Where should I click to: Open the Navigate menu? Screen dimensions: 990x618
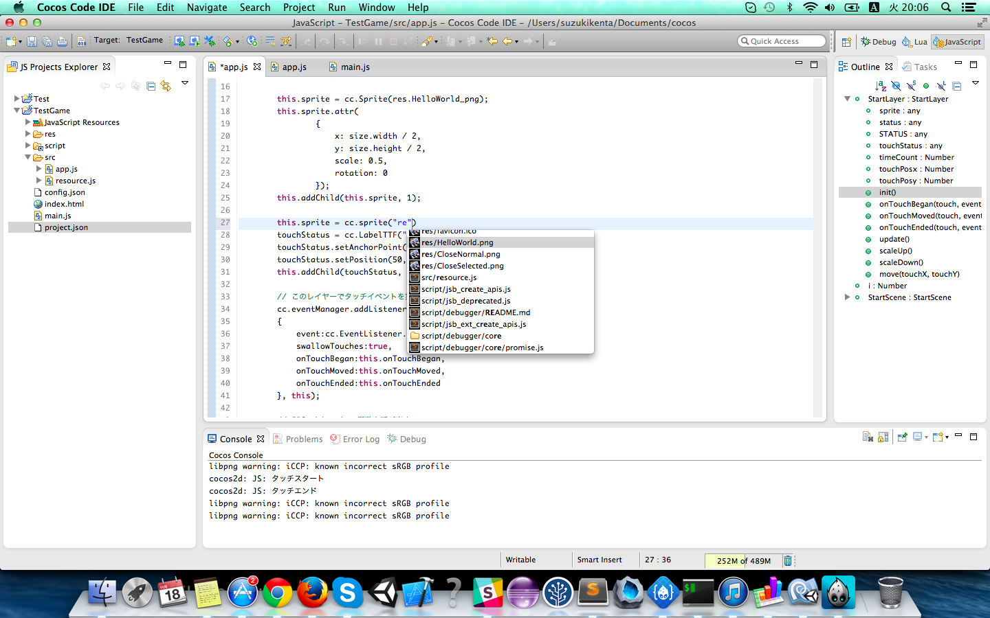(207, 8)
